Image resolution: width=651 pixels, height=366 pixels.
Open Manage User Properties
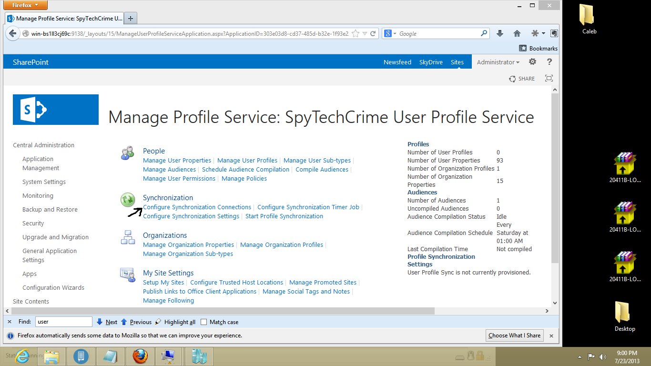pos(177,160)
